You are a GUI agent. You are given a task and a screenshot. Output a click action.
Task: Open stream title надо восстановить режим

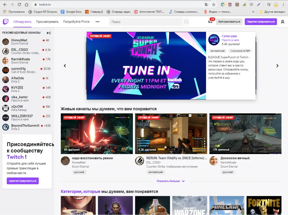coord(92,158)
